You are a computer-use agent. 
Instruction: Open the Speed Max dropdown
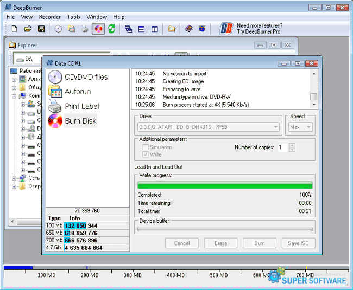tap(308, 127)
